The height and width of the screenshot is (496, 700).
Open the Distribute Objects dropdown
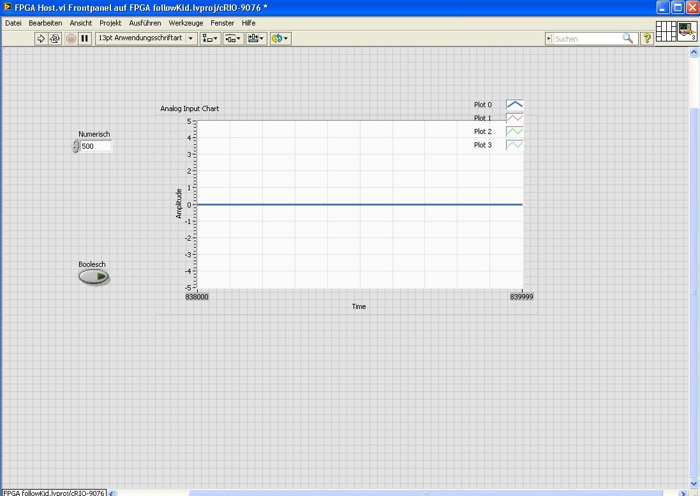pyautogui.click(x=233, y=38)
